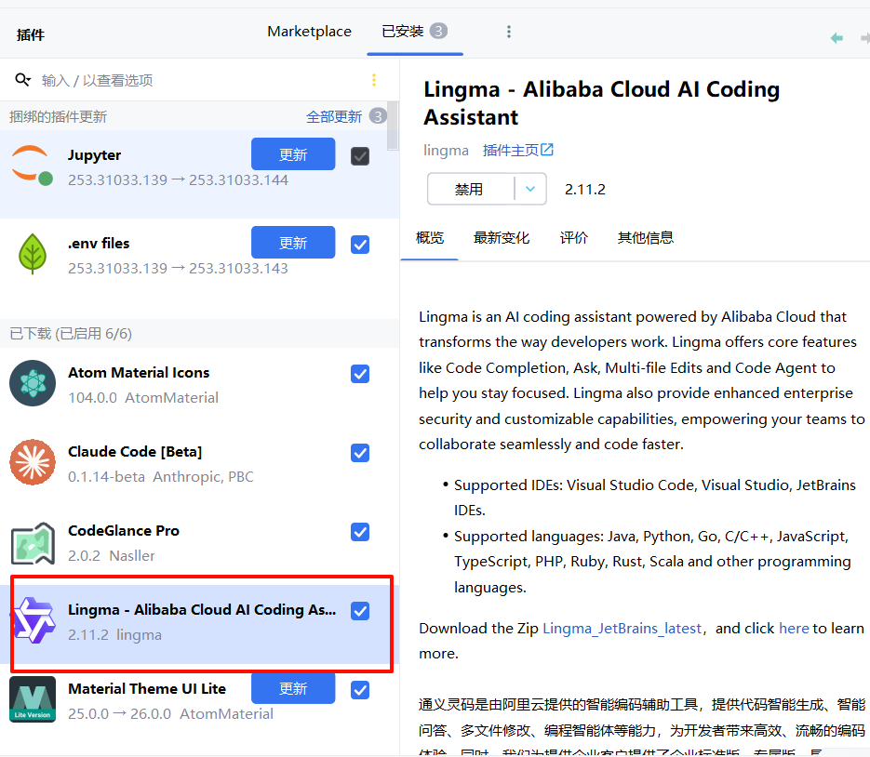Toggle the Jupyter plugin checkbox

click(x=360, y=156)
